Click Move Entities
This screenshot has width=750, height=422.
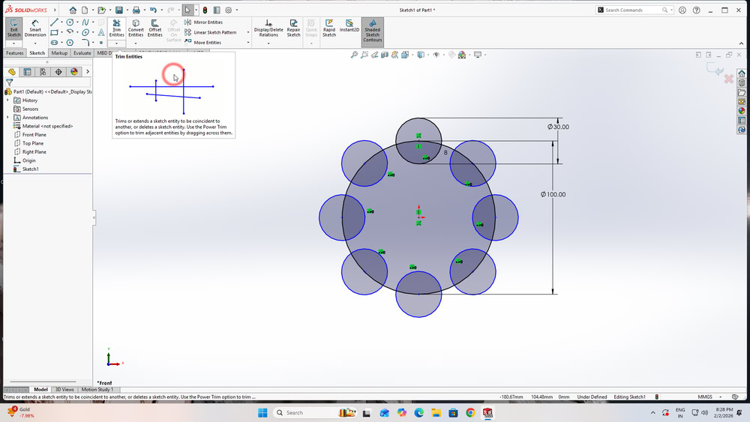pyautogui.click(x=202, y=43)
